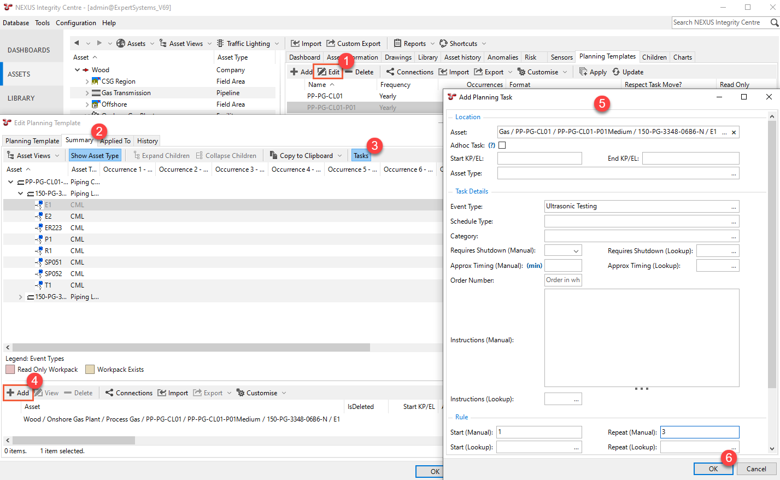
Task: Toggle the Tasks button in the Summary toolbar
Action: [361, 155]
